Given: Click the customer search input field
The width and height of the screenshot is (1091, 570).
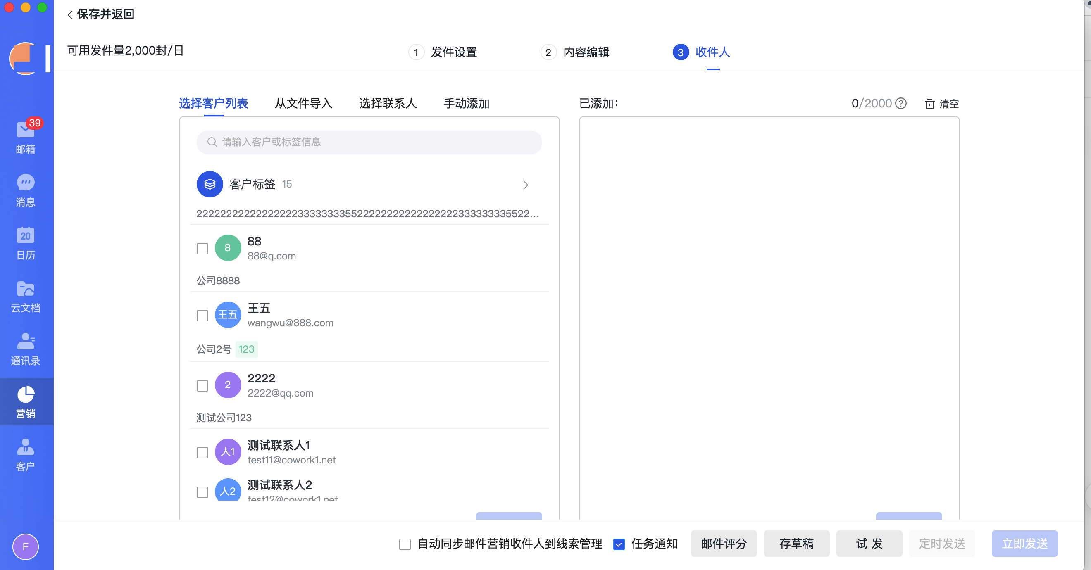Looking at the screenshot, I should click(x=369, y=142).
